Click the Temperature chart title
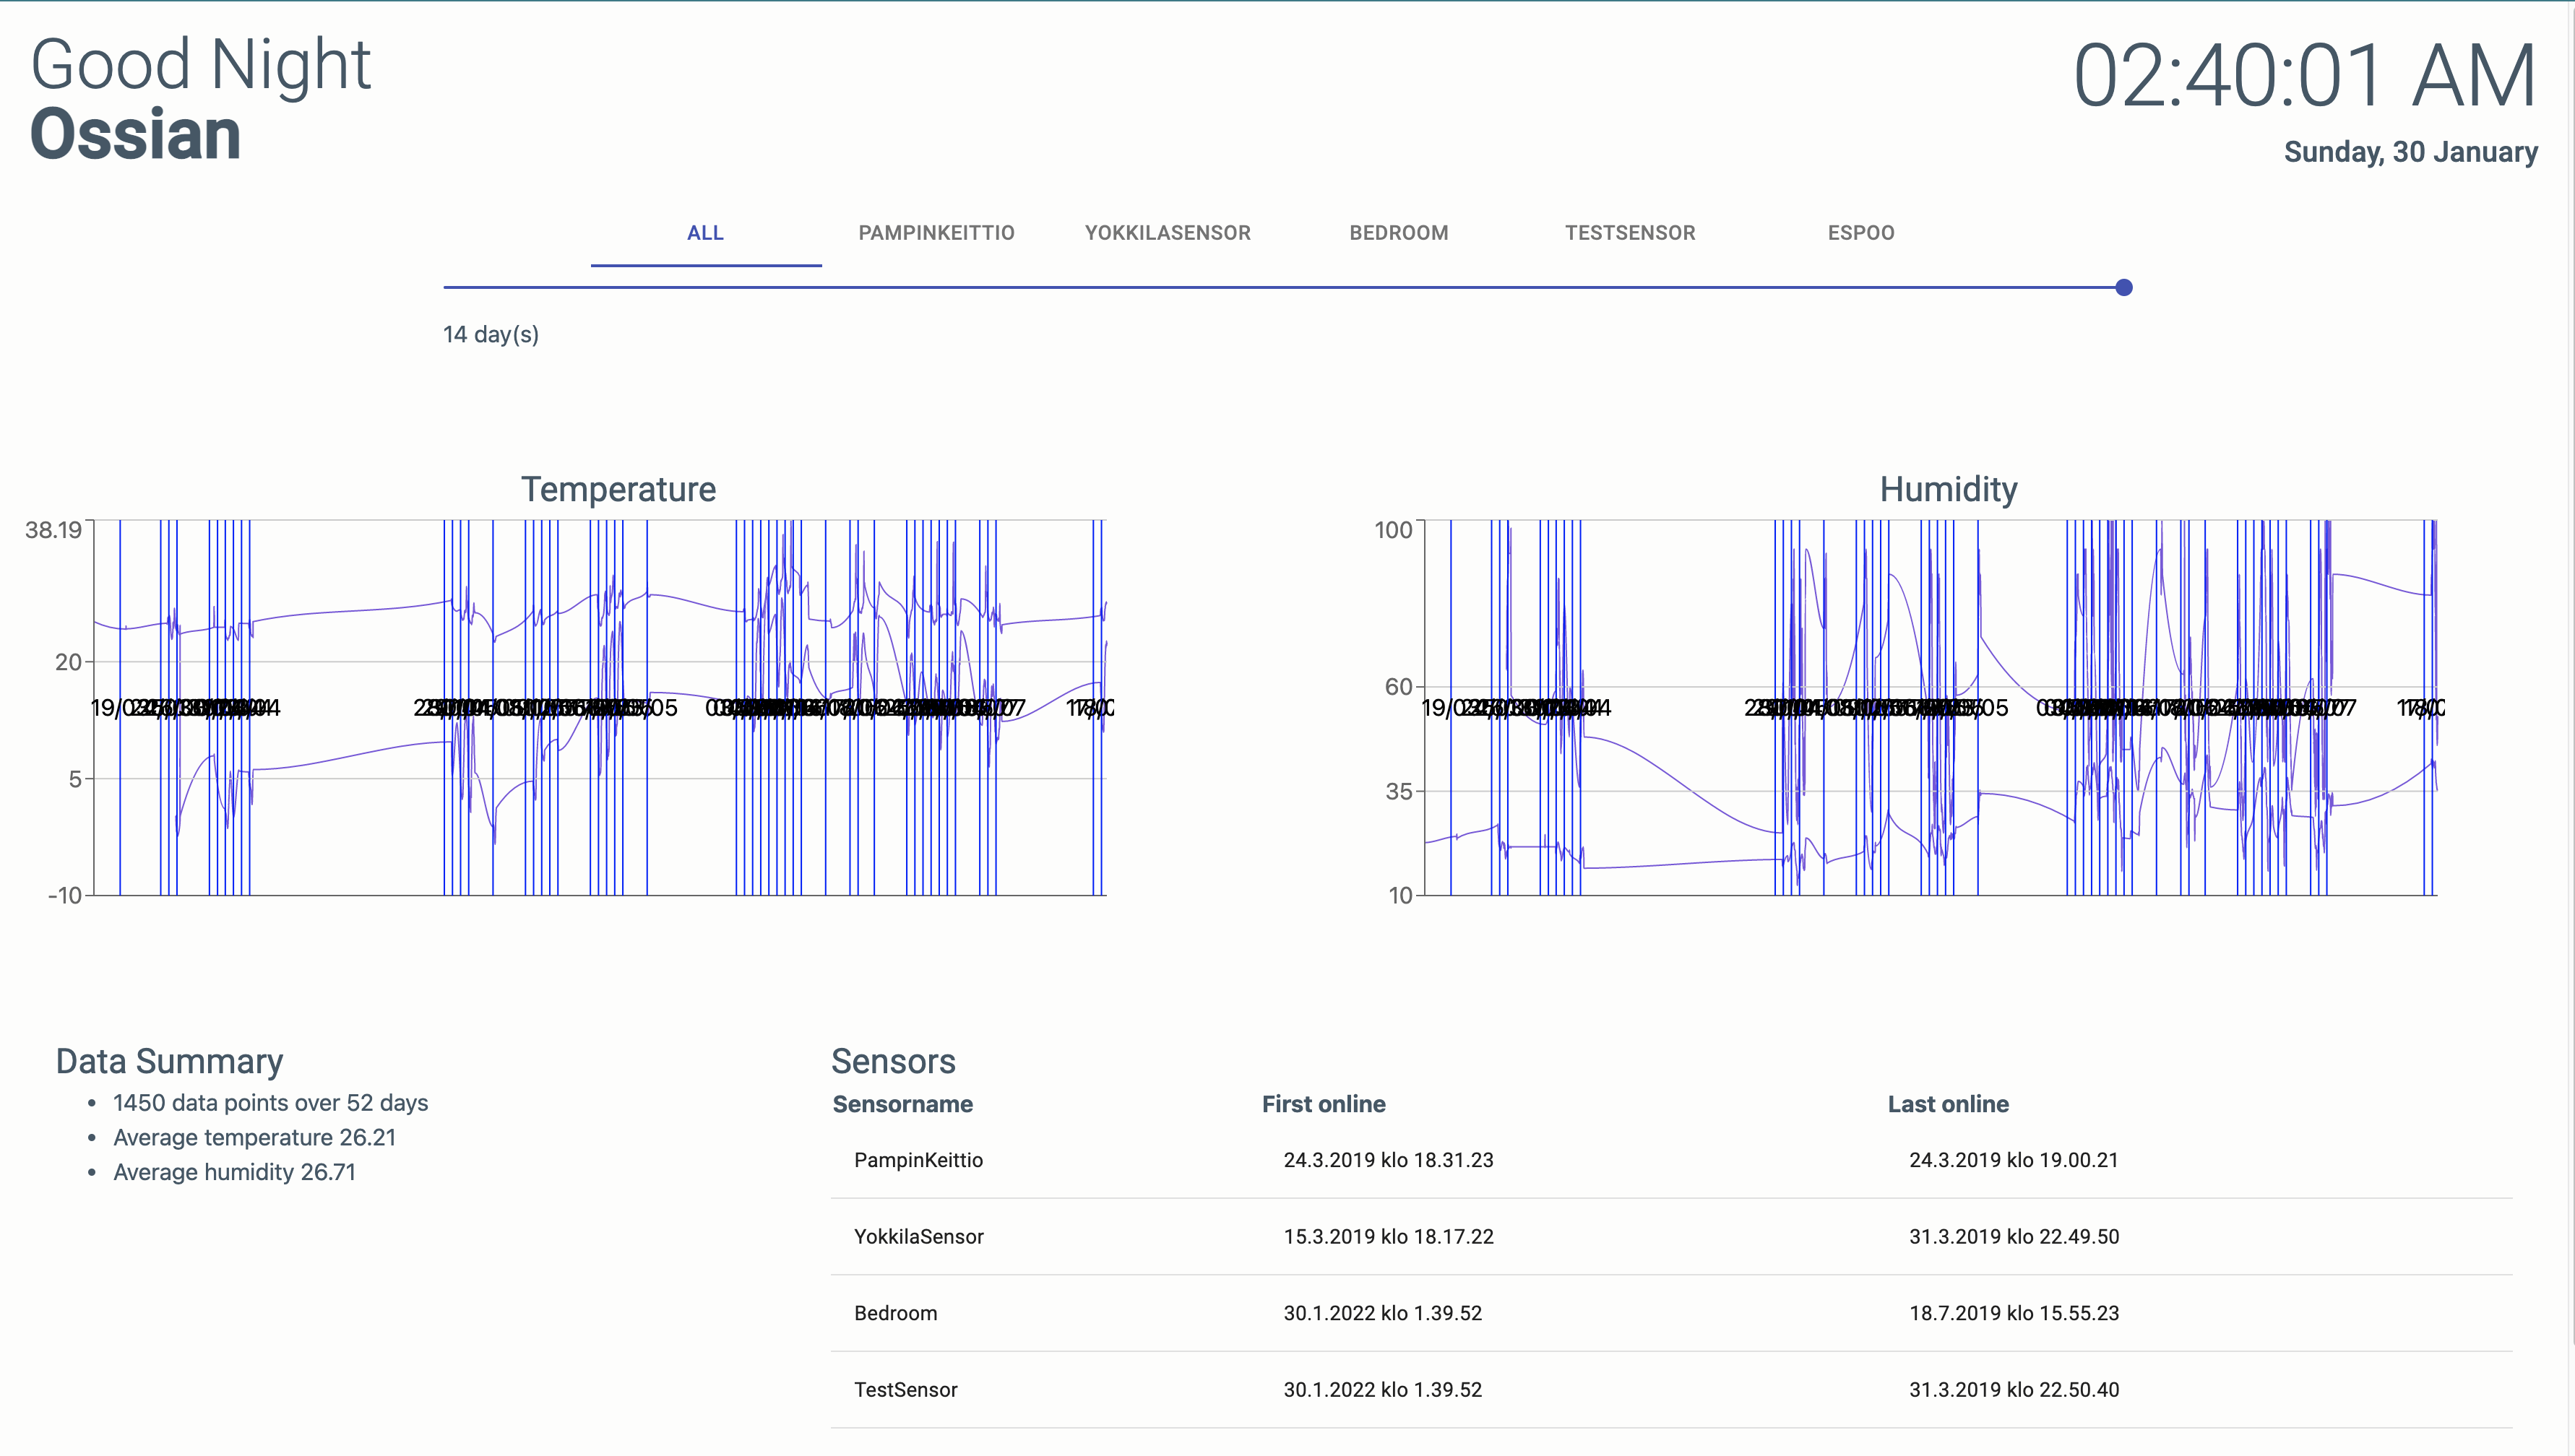The width and height of the screenshot is (2575, 1456). tap(618, 489)
